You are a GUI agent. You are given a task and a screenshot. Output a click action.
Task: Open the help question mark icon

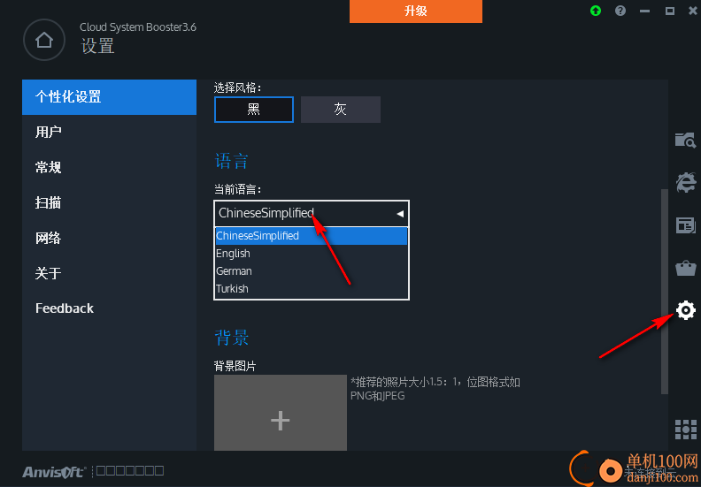pos(620,11)
